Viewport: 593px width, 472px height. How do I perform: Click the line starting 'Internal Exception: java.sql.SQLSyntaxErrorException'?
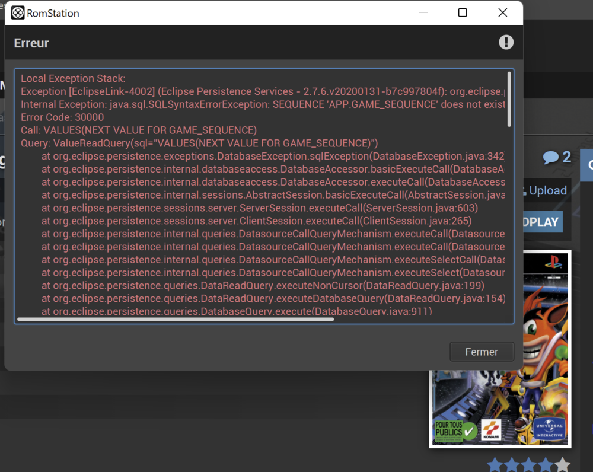(x=263, y=104)
